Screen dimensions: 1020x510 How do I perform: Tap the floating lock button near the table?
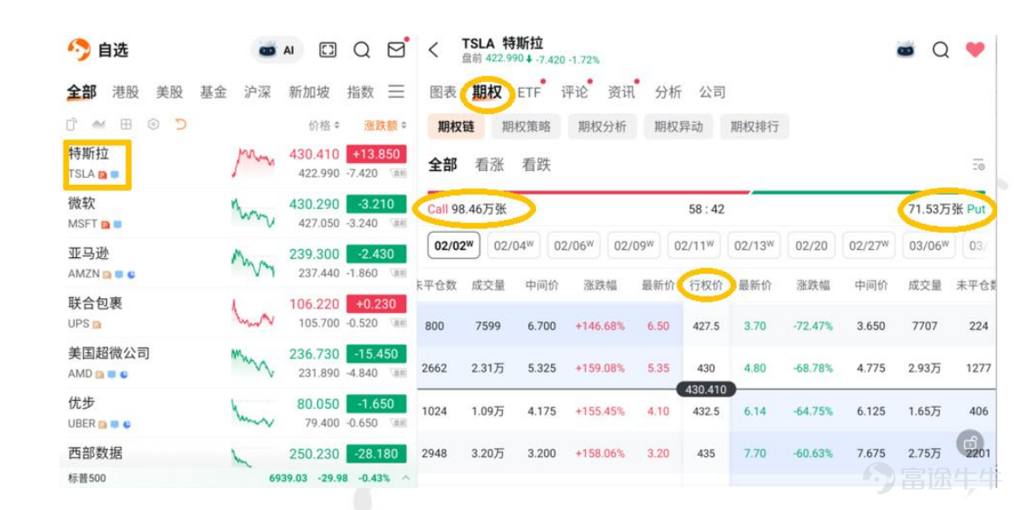pyautogui.click(x=970, y=444)
